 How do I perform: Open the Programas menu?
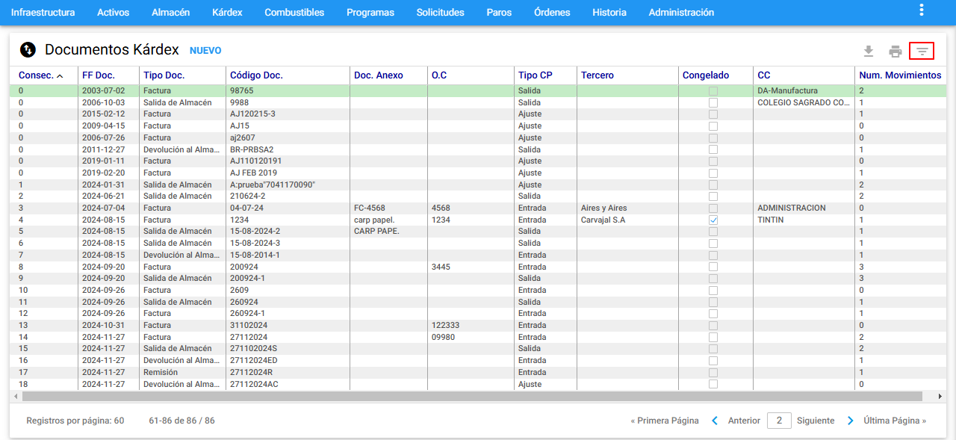pyautogui.click(x=370, y=13)
